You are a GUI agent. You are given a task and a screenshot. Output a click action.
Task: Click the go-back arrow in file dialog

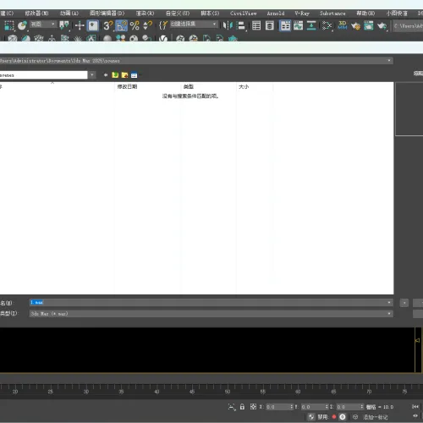pyautogui.click(x=106, y=75)
